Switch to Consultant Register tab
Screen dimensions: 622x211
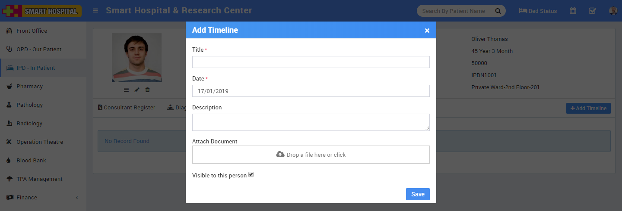coord(127,108)
